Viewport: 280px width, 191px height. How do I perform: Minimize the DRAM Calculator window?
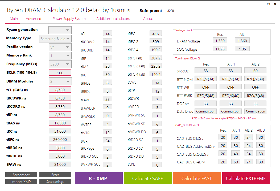(x=262, y=4)
